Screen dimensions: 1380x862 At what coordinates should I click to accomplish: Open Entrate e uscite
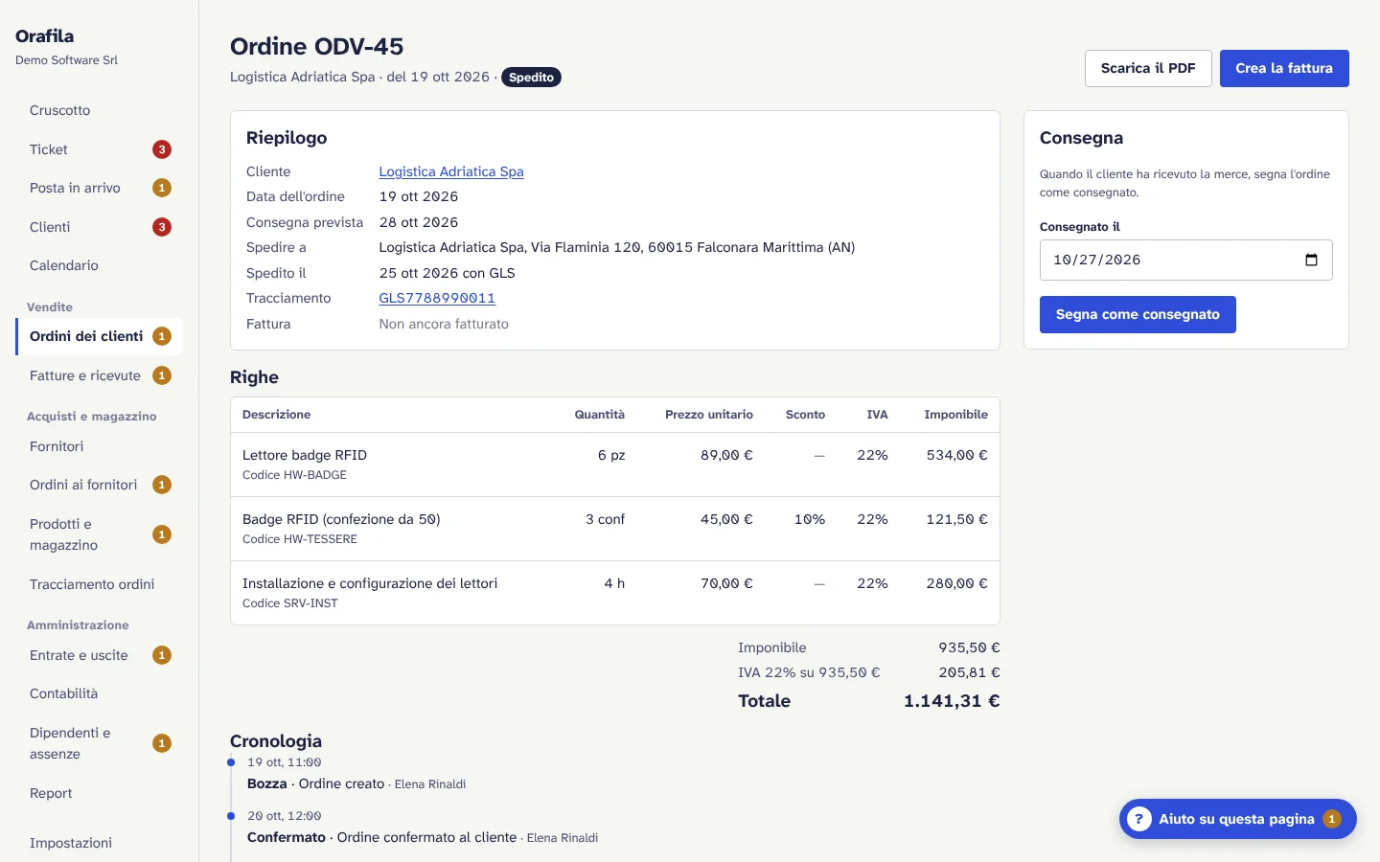click(x=100, y=655)
